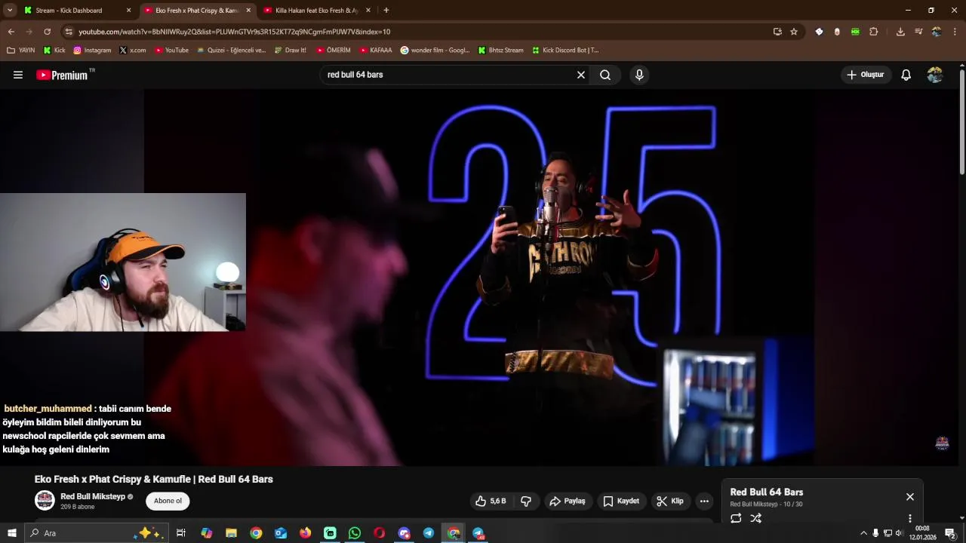Image resolution: width=966 pixels, height=543 pixels.
Task: Open the YouTube bookmark
Action: coord(171,51)
